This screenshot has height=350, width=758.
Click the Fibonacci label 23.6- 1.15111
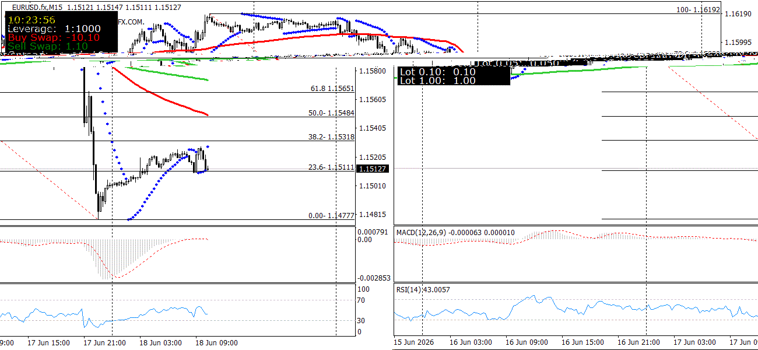tap(331, 167)
